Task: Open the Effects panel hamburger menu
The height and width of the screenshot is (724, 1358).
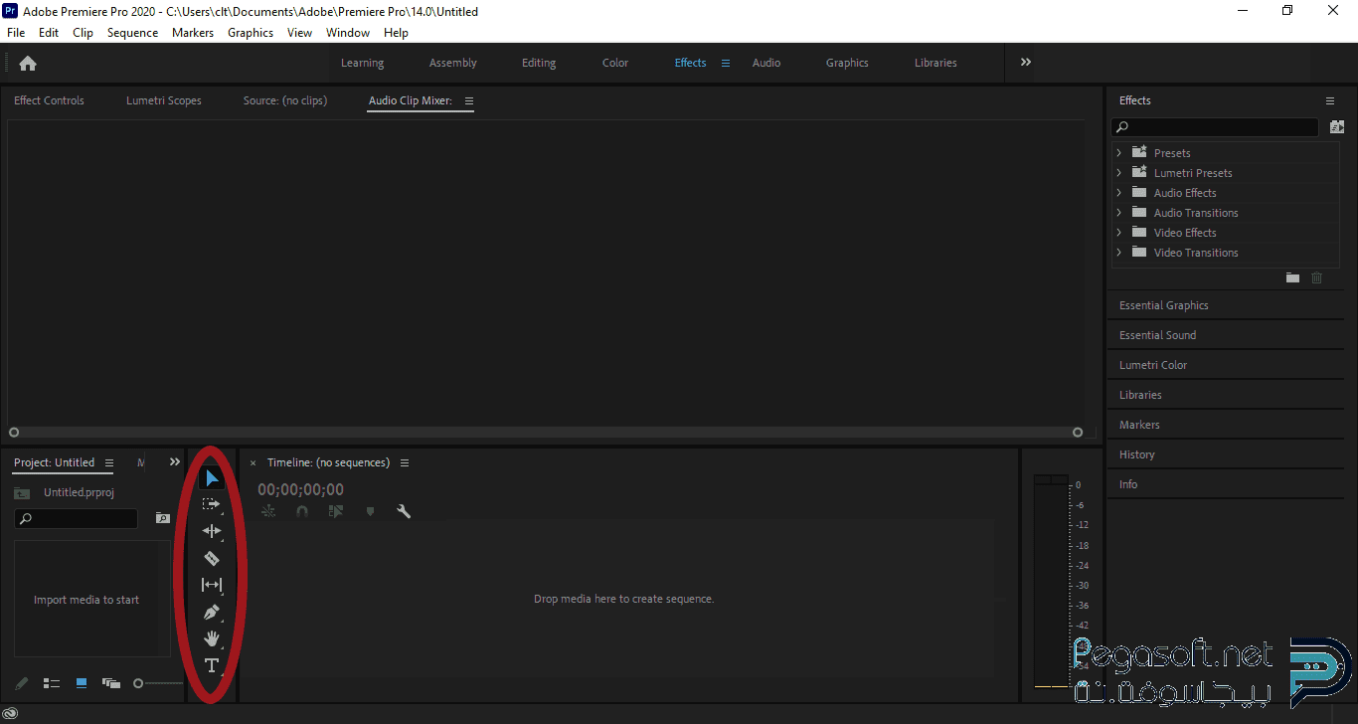Action: (x=1330, y=100)
